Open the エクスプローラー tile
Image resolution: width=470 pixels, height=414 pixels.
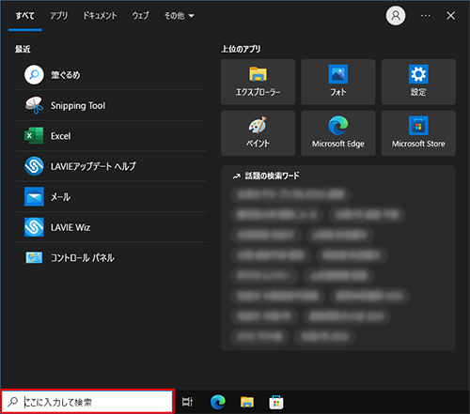point(258,82)
